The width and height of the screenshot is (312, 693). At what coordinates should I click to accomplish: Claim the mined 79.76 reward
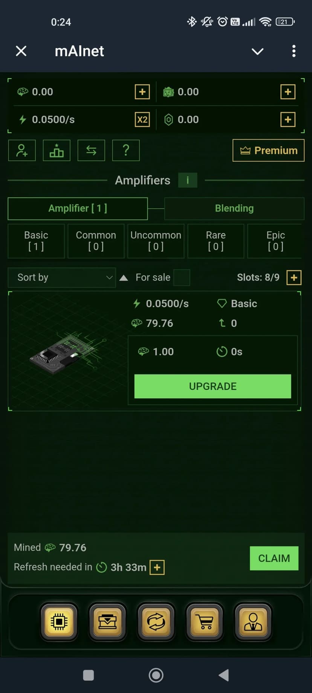(x=274, y=558)
